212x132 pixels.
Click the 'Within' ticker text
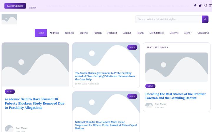click(32, 8)
